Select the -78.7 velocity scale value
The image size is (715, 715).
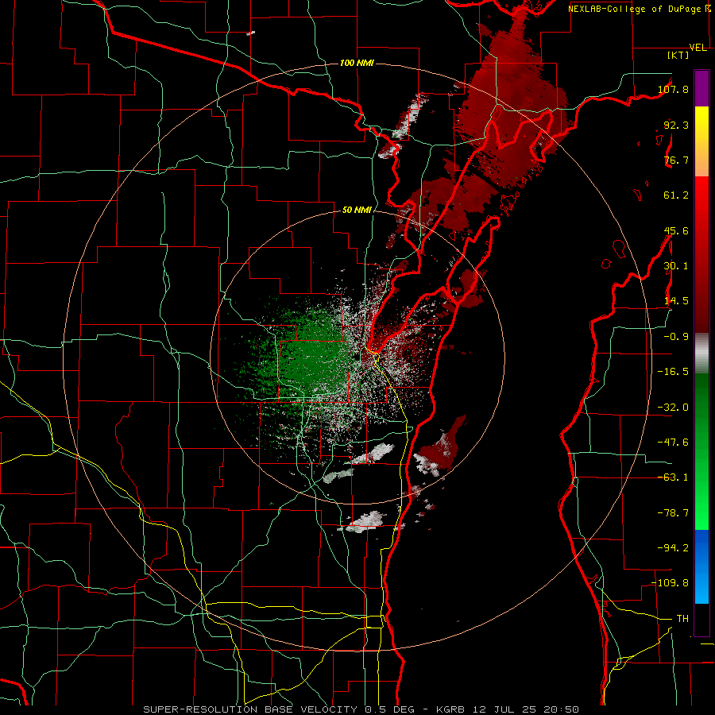click(x=673, y=513)
